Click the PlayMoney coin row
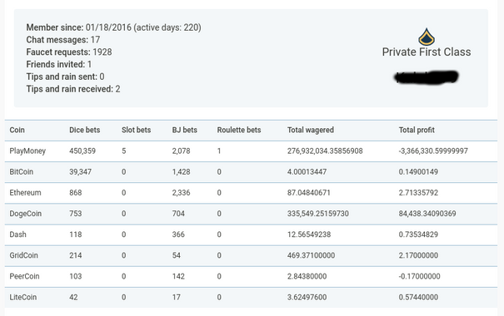The height and width of the screenshot is (316, 504). pos(251,151)
